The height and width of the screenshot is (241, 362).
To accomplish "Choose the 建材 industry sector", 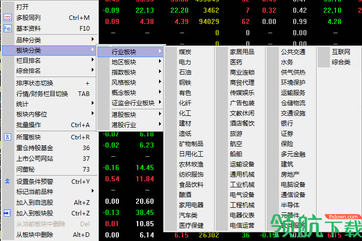I will click(185, 123).
